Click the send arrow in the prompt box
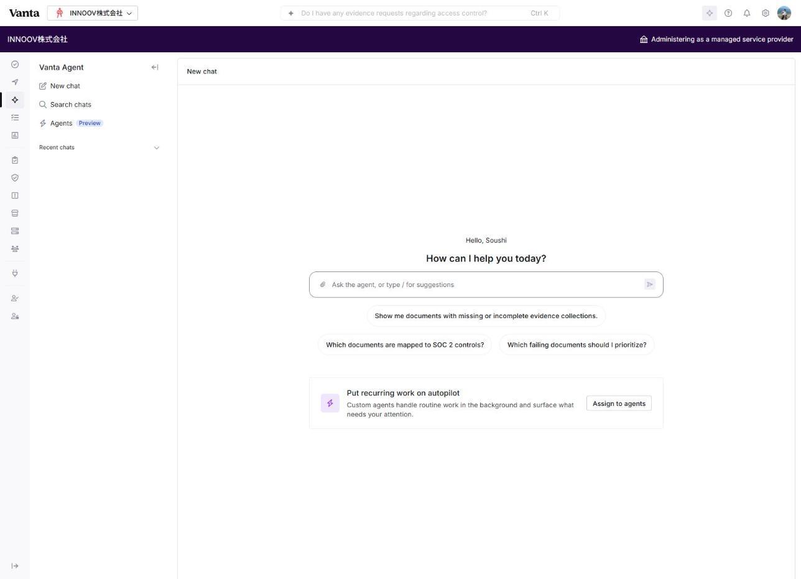The width and height of the screenshot is (801, 579). (x=650, y=285)
